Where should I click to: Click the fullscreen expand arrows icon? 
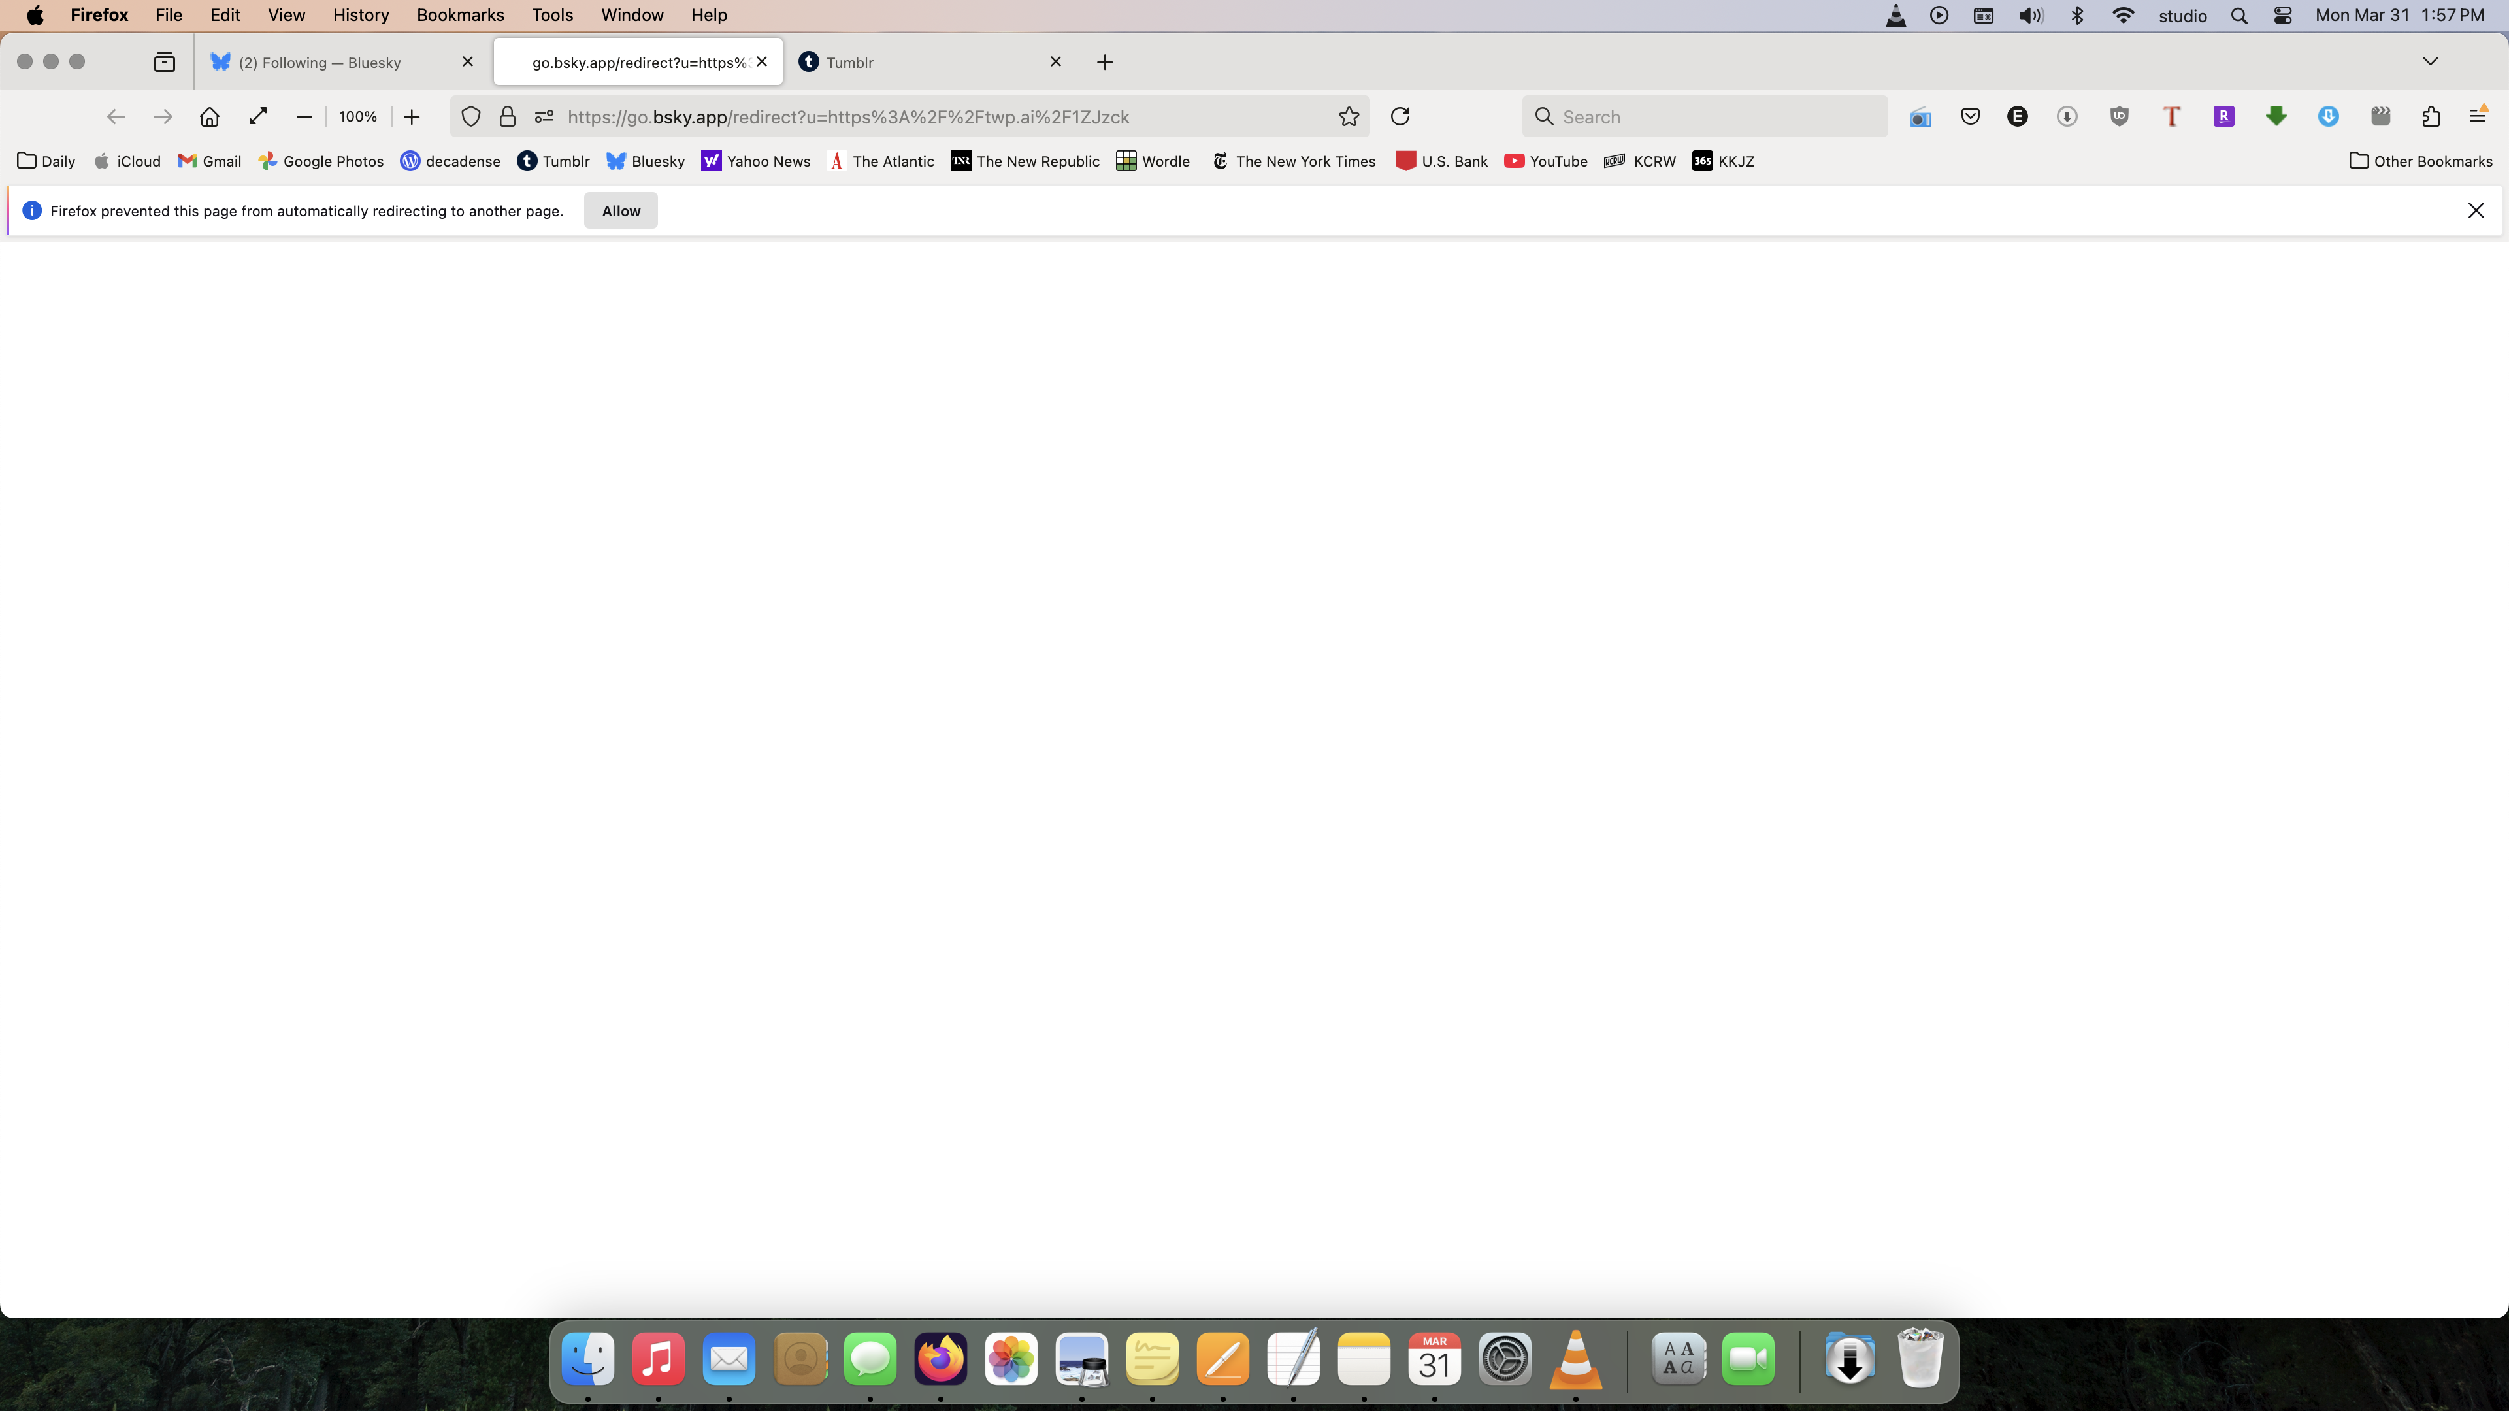tap(258, 117)
